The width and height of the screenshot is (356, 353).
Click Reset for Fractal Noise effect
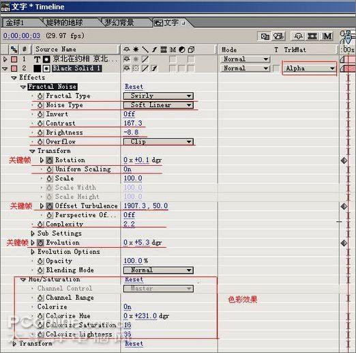click(134, 87)
